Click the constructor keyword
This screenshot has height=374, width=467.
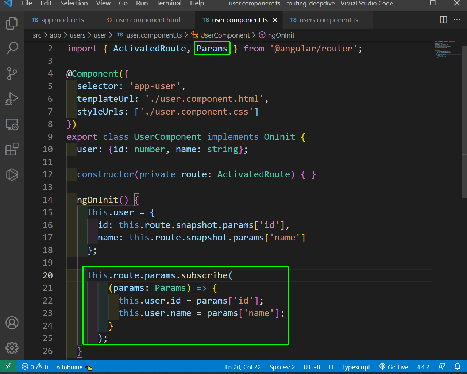click(x=105, y=174)
